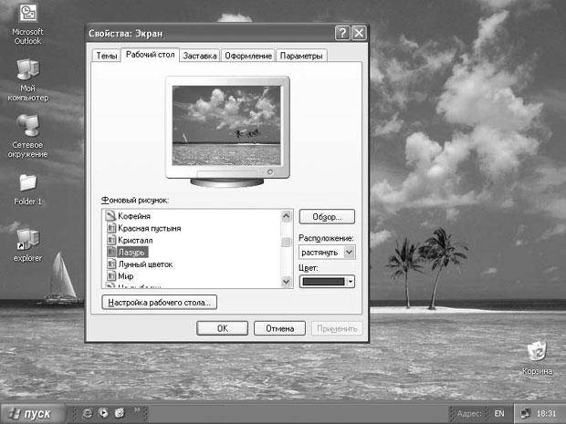Select the Корзина recycle bin icon
The width and height of the screenshot is (566, 424).
pos(537,352)
